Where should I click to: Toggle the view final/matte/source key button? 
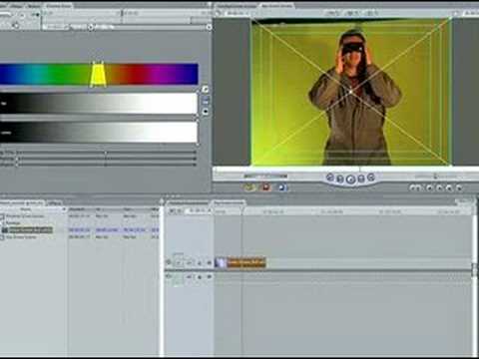(x=206, y=101)
